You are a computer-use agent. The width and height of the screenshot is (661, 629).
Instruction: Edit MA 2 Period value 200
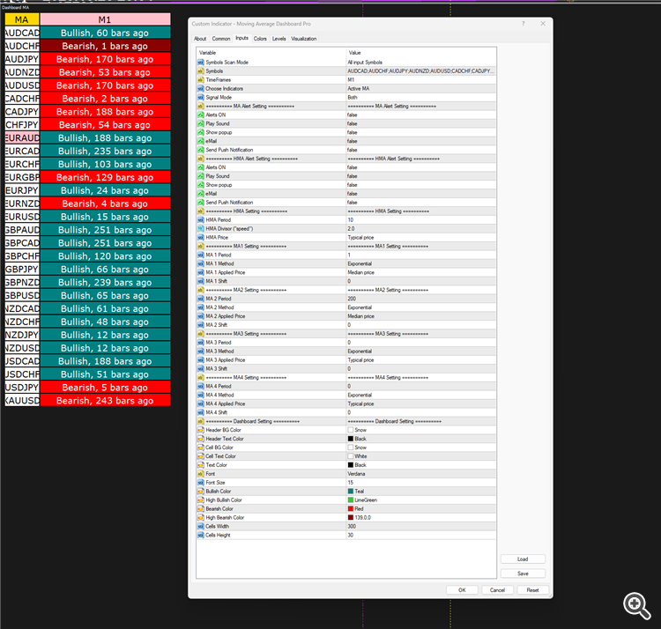point(420,299)
